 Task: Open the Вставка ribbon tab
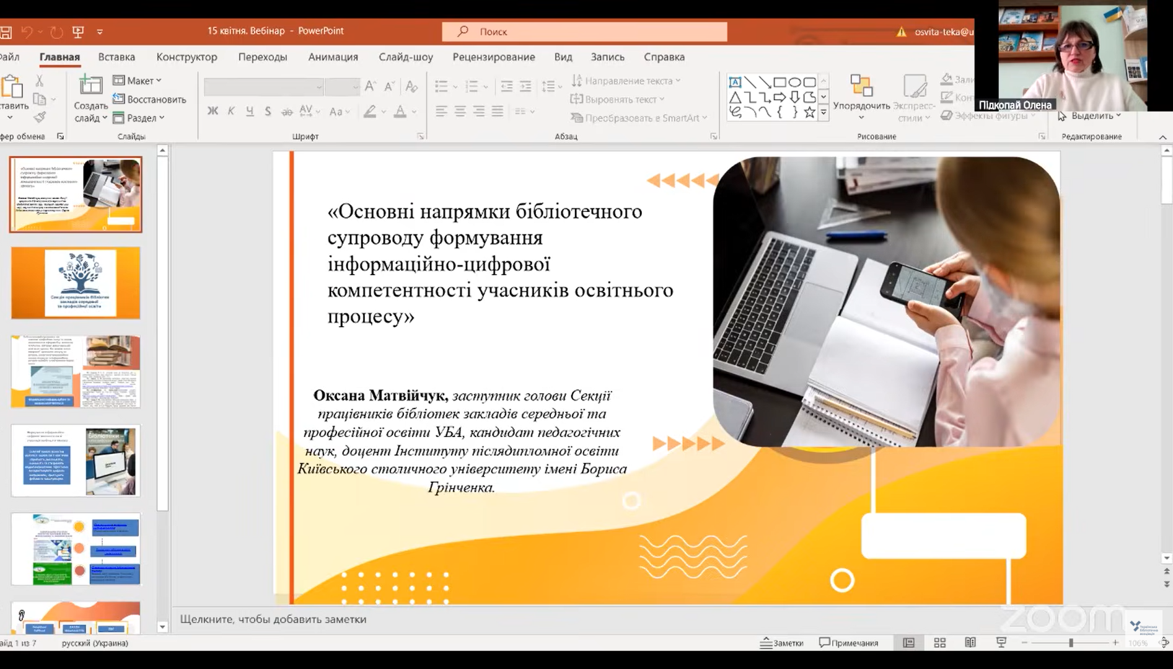pyautogui.click(x=116, y=57)
